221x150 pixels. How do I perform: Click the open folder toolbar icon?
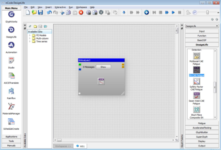tap(34, 13)
